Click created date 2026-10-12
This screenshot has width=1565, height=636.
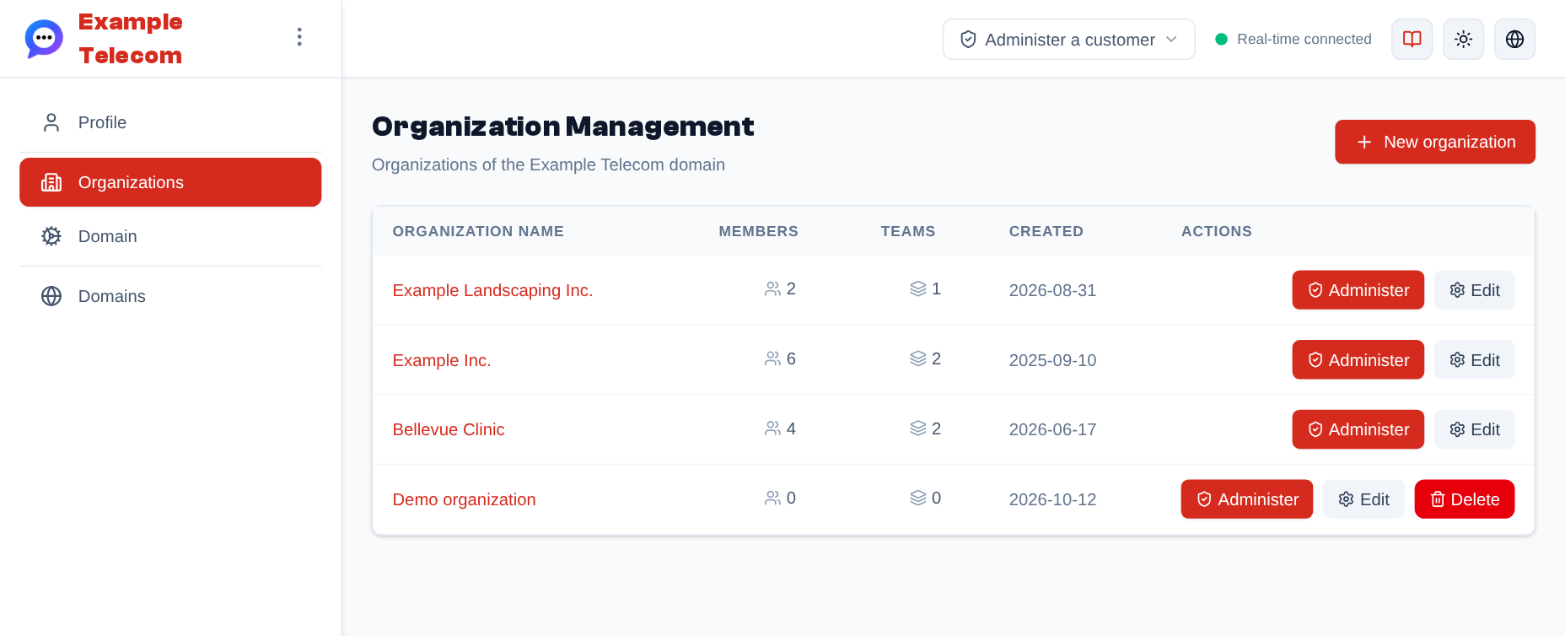point(1052,499)
